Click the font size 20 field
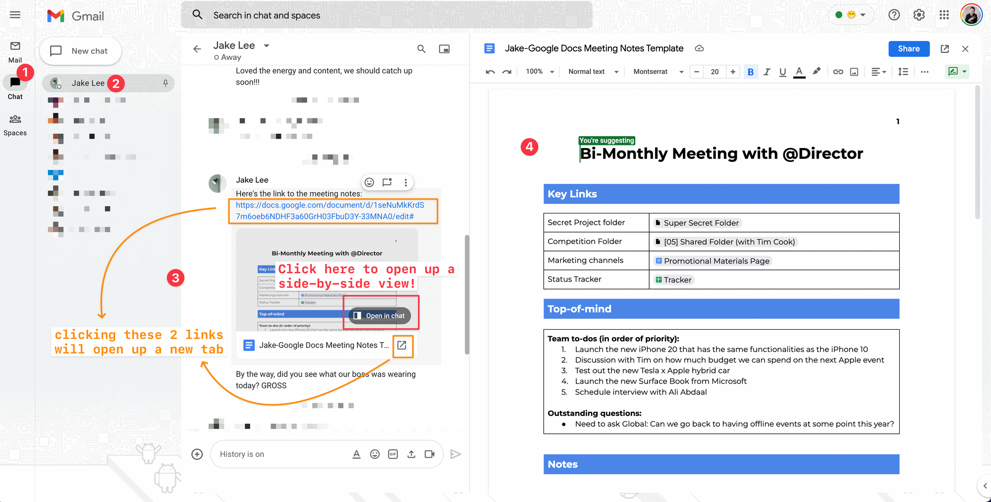Screen dimensions: 991x502 click(715, 72)
